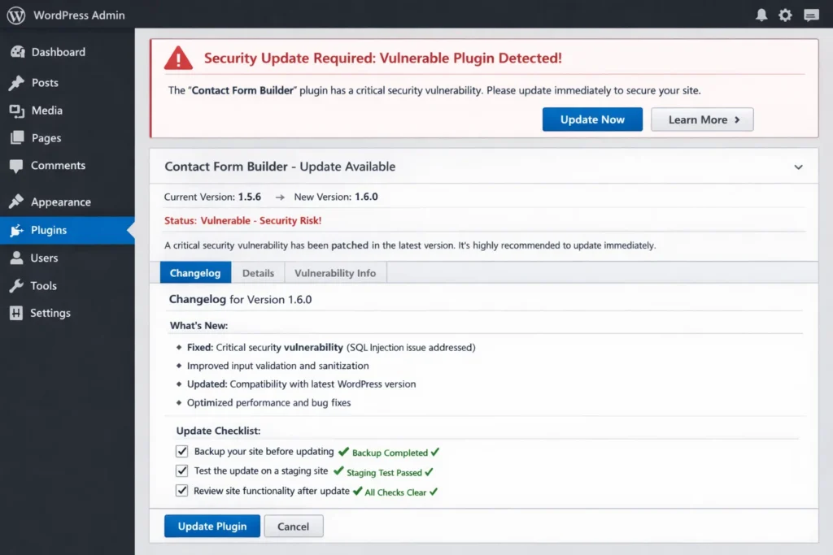Click the Comments bubble icon
Viewport: 833px width, 555px height.
20,166
